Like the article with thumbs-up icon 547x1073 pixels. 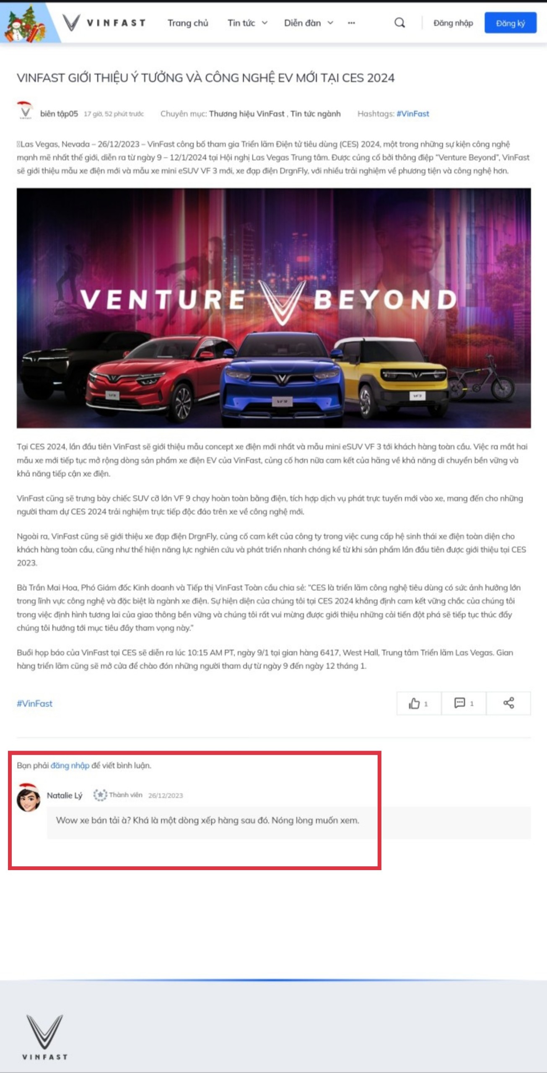(x=419, y=703)
